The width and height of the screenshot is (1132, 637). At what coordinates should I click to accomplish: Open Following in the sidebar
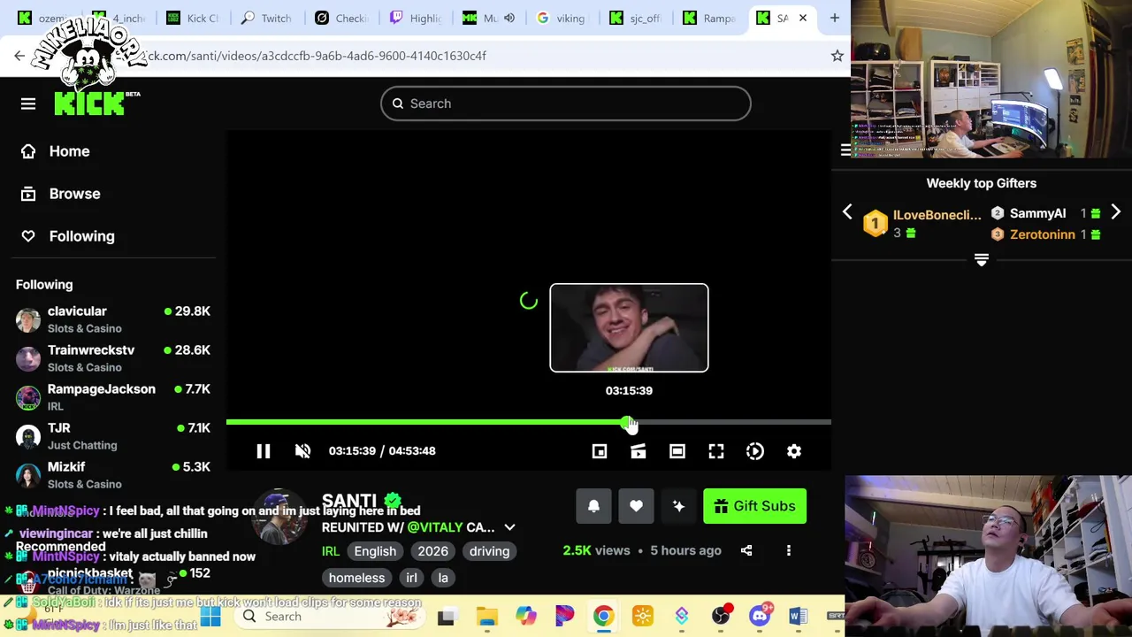coord(67,236)
